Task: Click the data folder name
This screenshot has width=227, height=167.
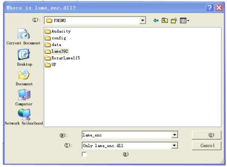Action: (56, 45)
